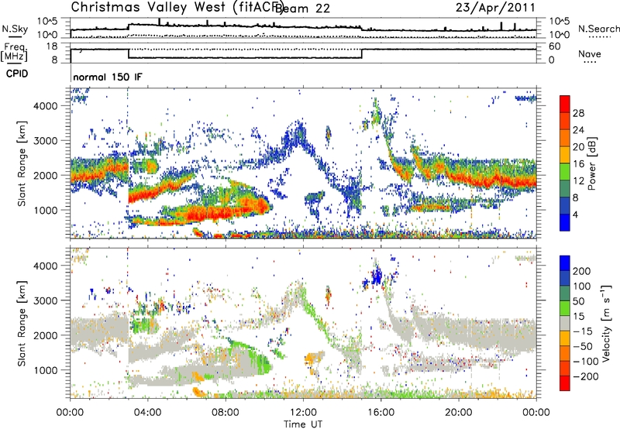Click the '3000' range tick in the velocity panel
This screenshot has width=620, height=429.
click(x=46, y=300)
